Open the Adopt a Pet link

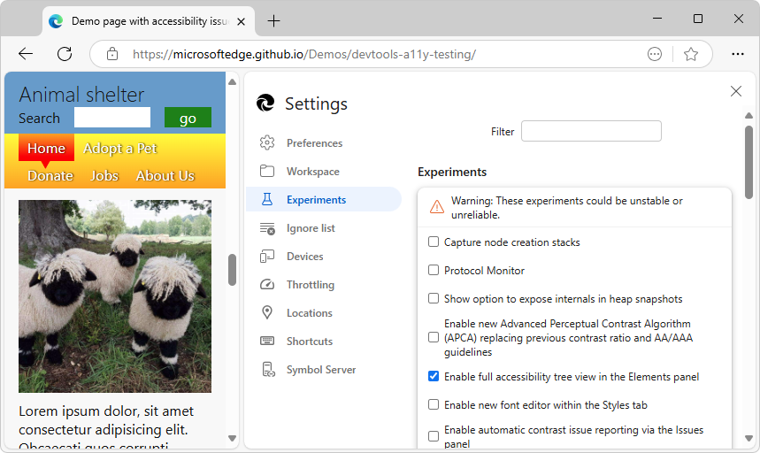click(x=120, y=149)
